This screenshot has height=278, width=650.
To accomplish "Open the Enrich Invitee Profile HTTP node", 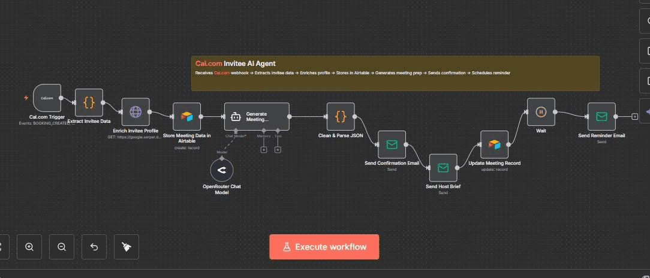I will point(136,112).
